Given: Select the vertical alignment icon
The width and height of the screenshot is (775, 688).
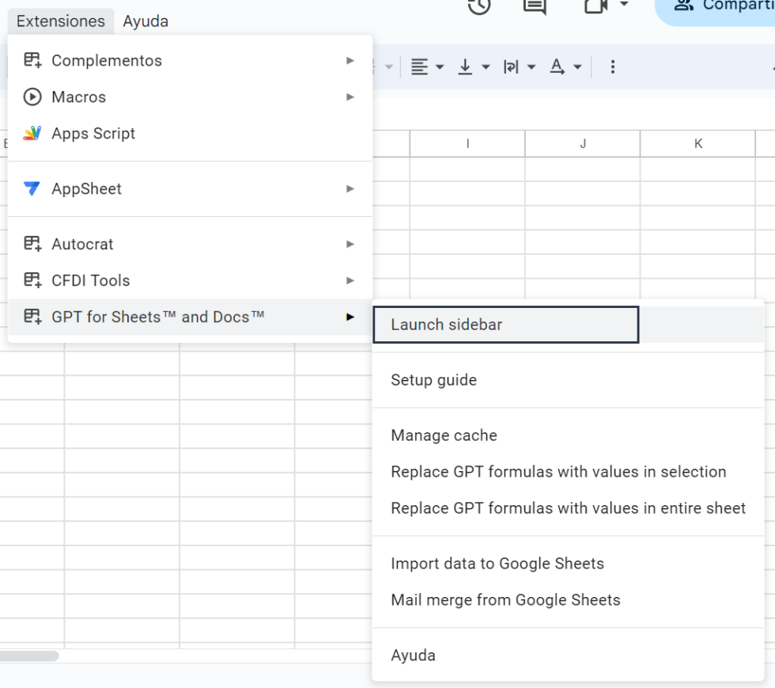Looking at the screenshot, I should pyautogui.click(x=467, y=67).
